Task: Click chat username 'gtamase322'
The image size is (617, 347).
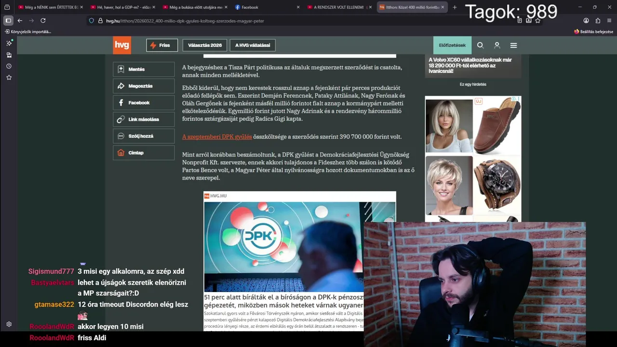Action: tap(54, 305)
